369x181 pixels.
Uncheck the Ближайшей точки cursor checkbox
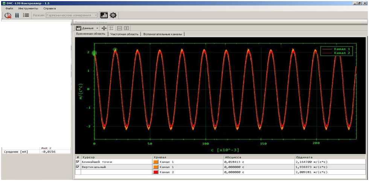point(78,162)
